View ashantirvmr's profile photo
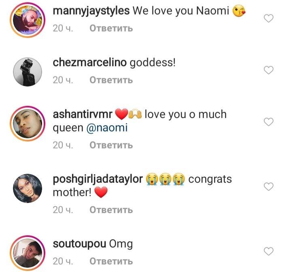291x275 pixels. point(28,123)
